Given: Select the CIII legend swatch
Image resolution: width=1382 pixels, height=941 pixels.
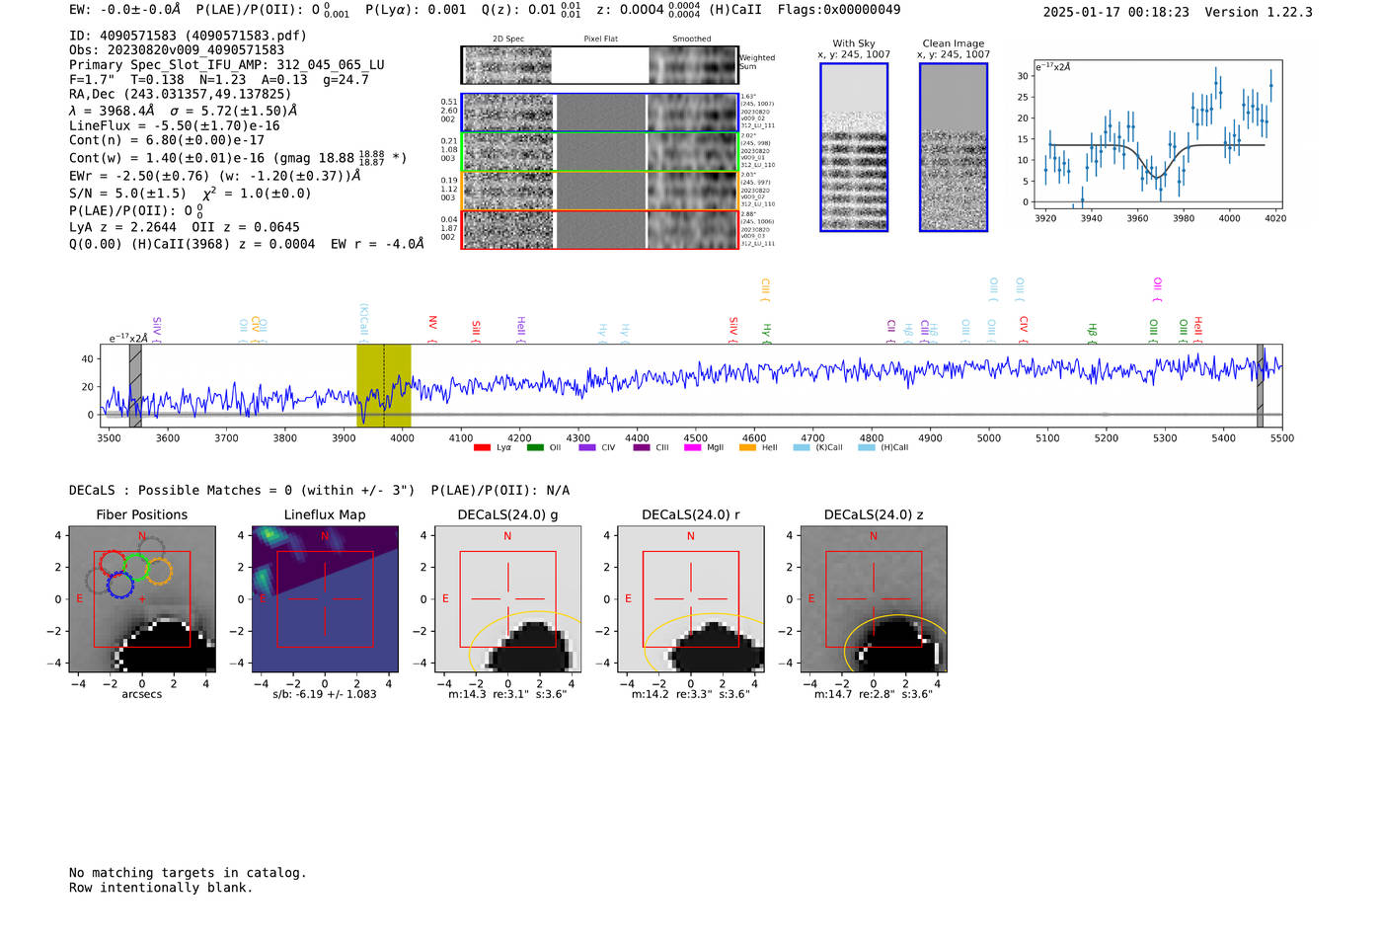Looking at the screenshot, I should click(x=642, y=448).
